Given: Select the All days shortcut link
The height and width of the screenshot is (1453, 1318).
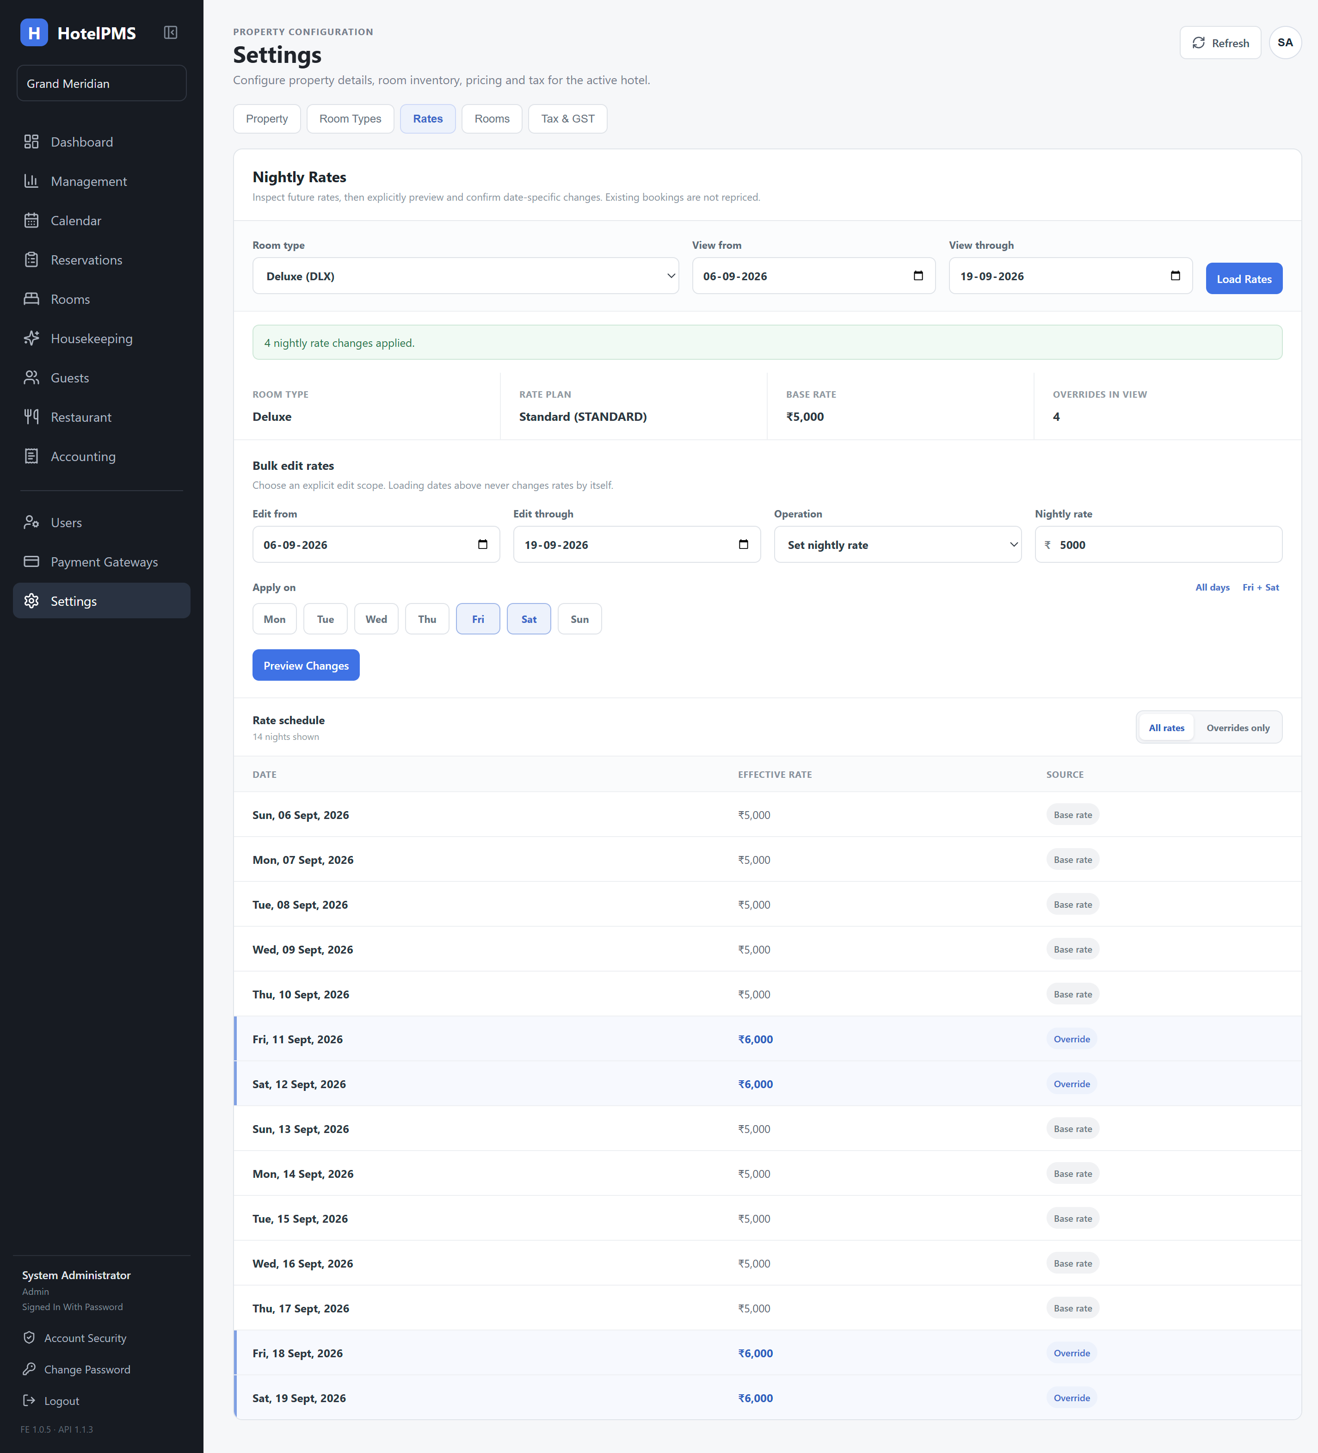Looking at the screenshot, I should [1212, 587].
